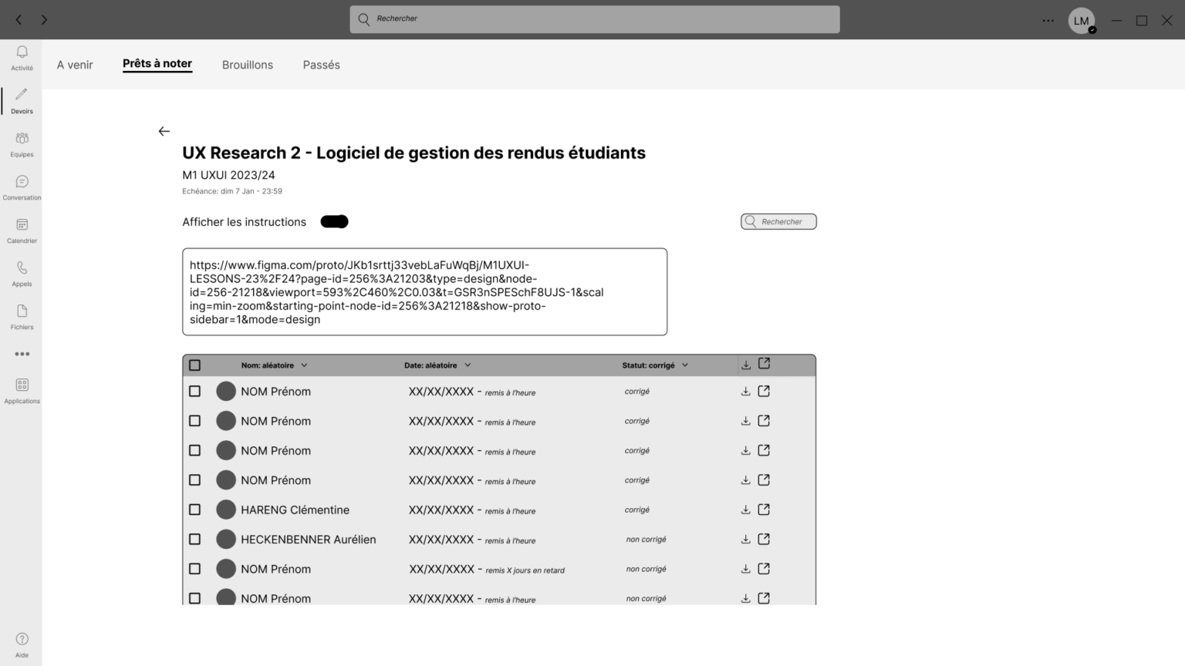Open Appels phone icon
Viewport: 1185px width, 666px height.
click(22, 268)
